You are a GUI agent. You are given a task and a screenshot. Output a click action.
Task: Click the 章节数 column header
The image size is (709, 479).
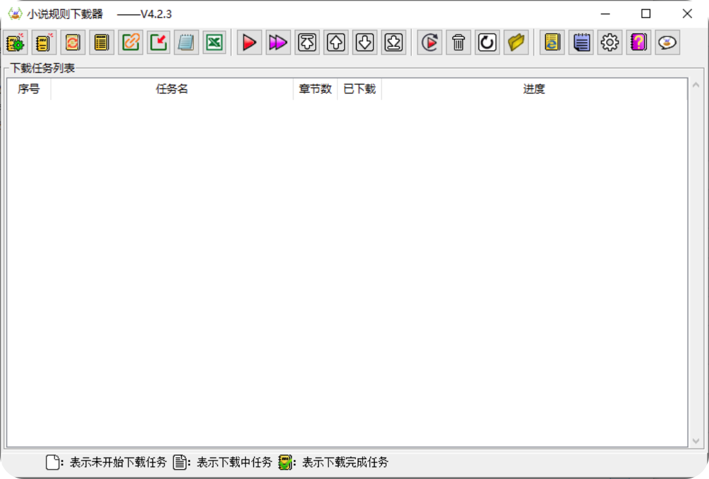click(315, 89)
